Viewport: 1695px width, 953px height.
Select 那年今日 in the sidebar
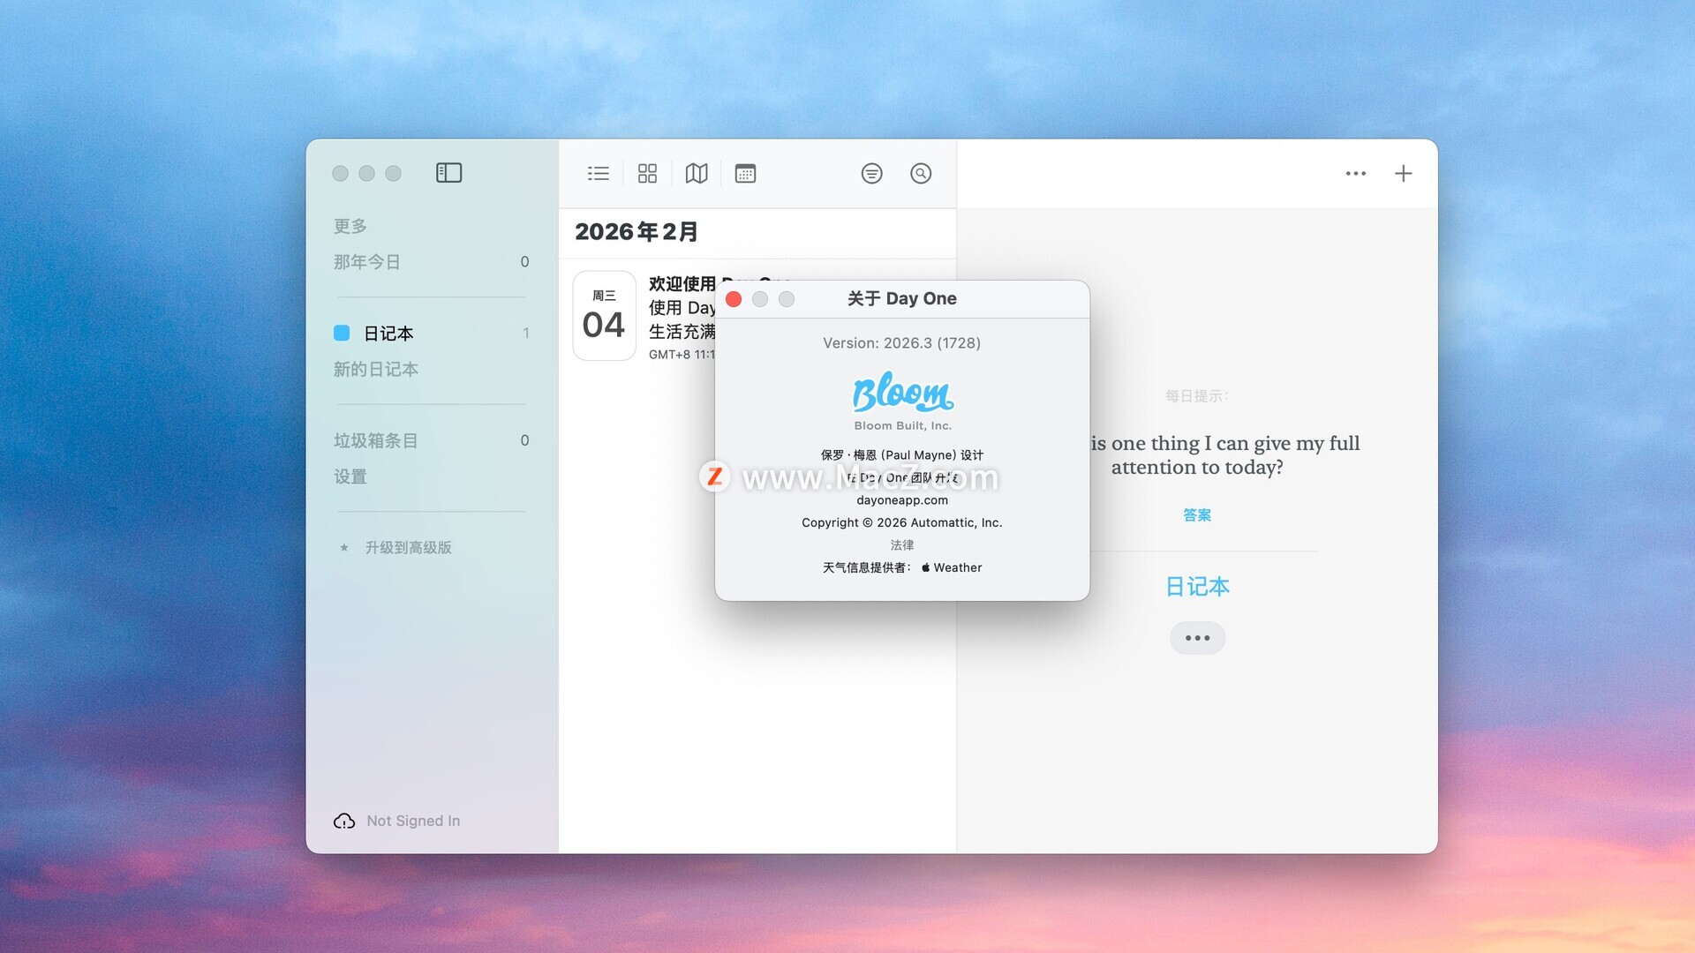click(x=367, y=262)
